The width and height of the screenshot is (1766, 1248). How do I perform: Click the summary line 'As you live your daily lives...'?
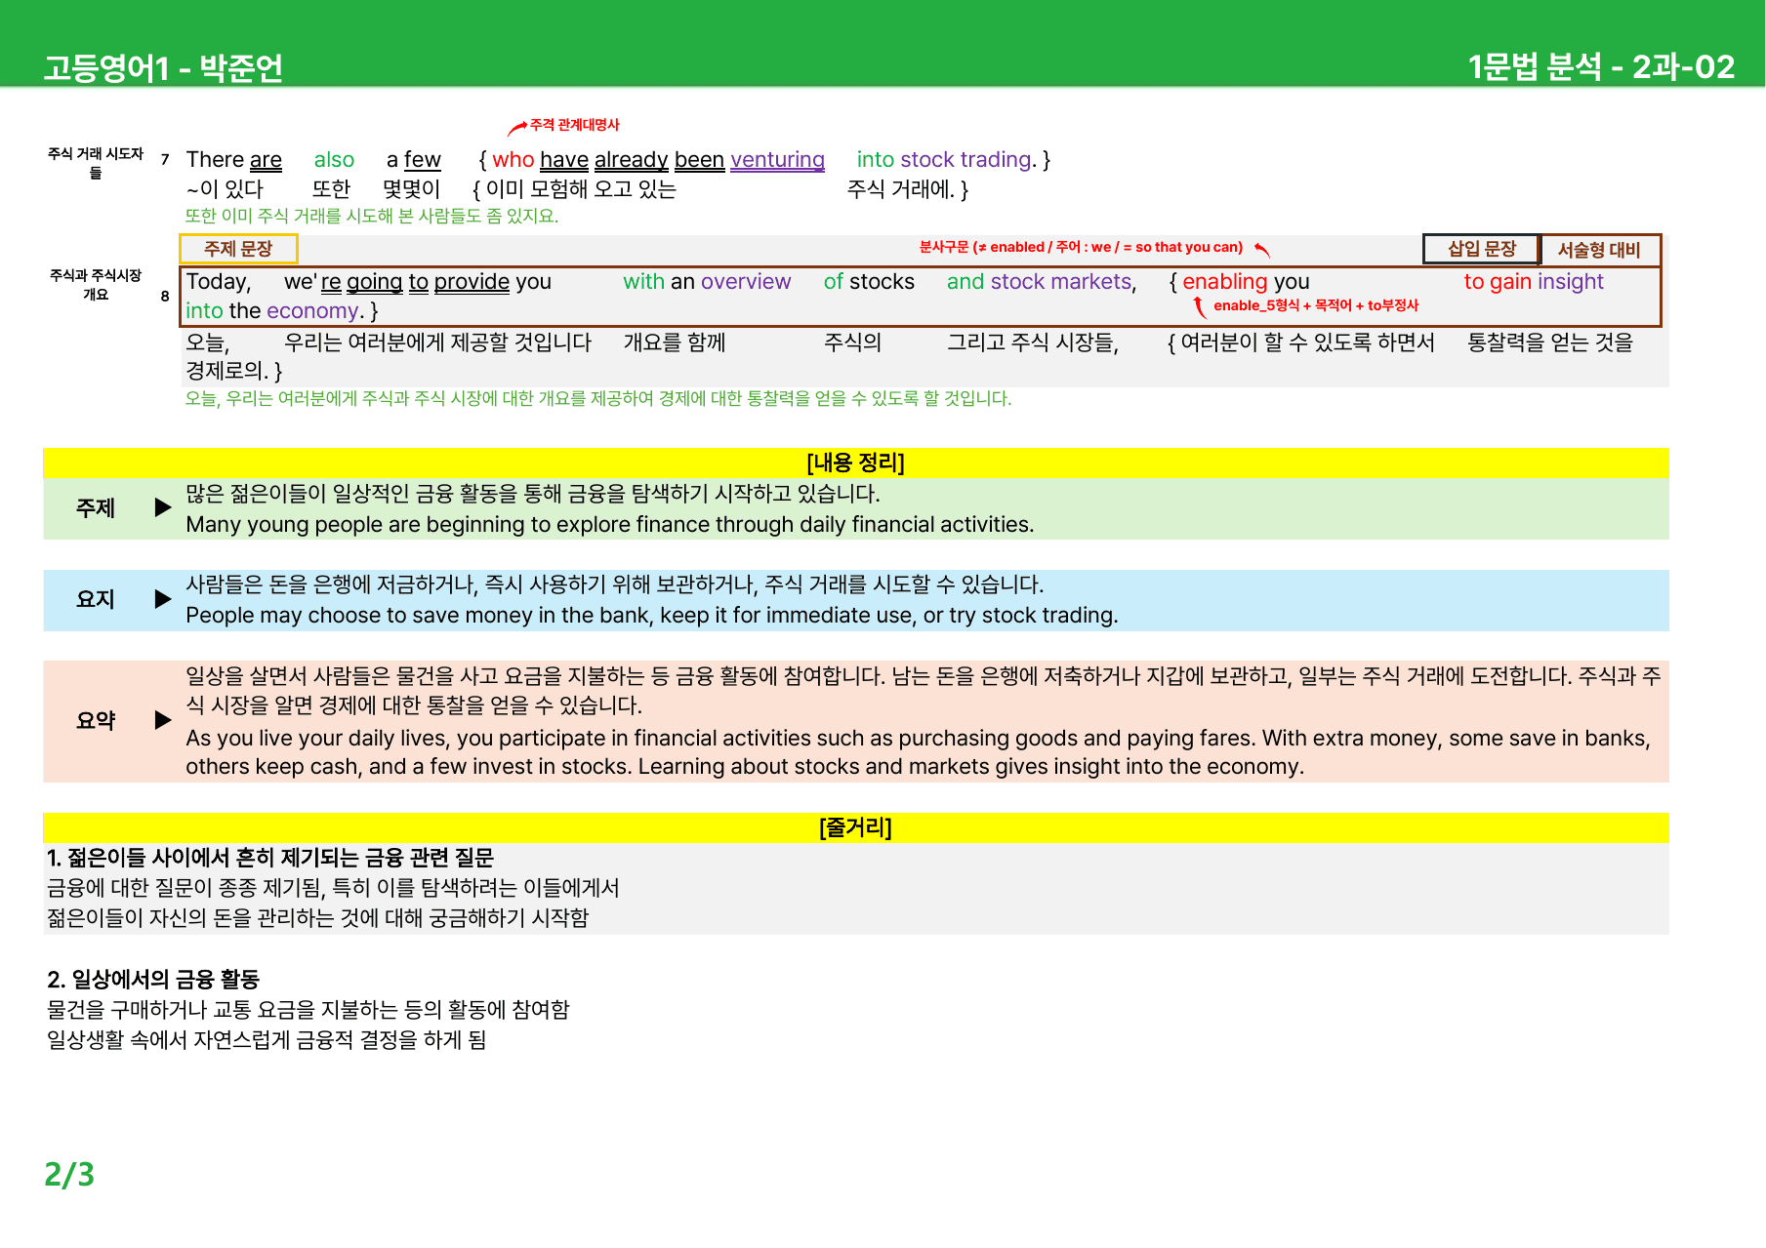tap(918, 752)
